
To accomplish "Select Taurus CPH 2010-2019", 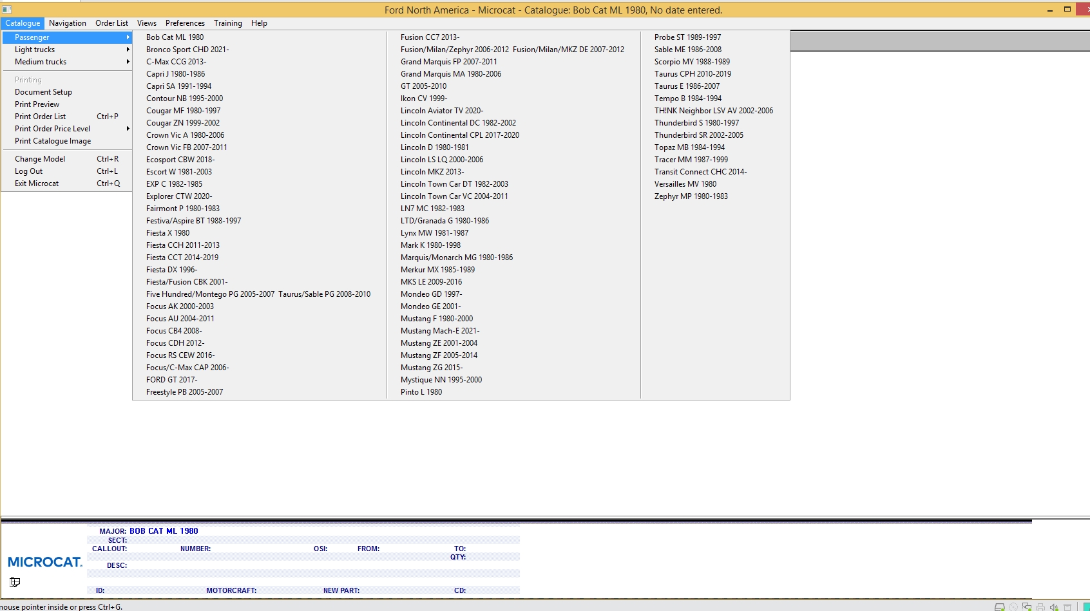I will click(693, 74).
